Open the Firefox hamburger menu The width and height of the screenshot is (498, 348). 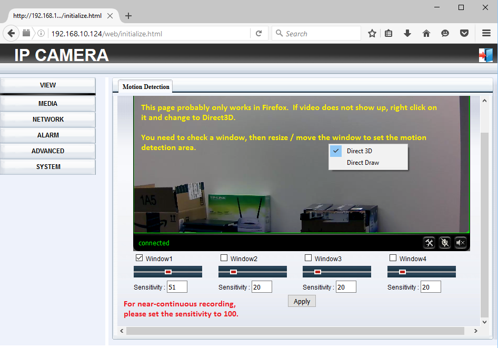[486, 34]
